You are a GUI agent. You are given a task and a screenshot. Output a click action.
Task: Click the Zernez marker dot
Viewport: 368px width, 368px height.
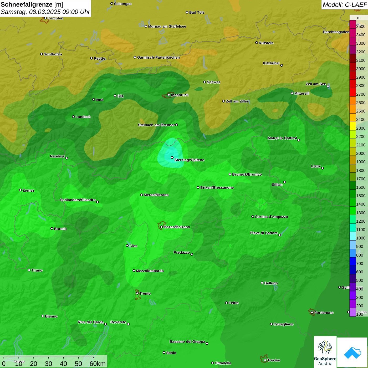(20, 190)
